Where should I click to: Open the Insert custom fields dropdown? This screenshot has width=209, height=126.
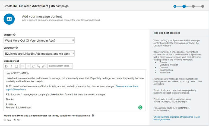coord(60,66)
